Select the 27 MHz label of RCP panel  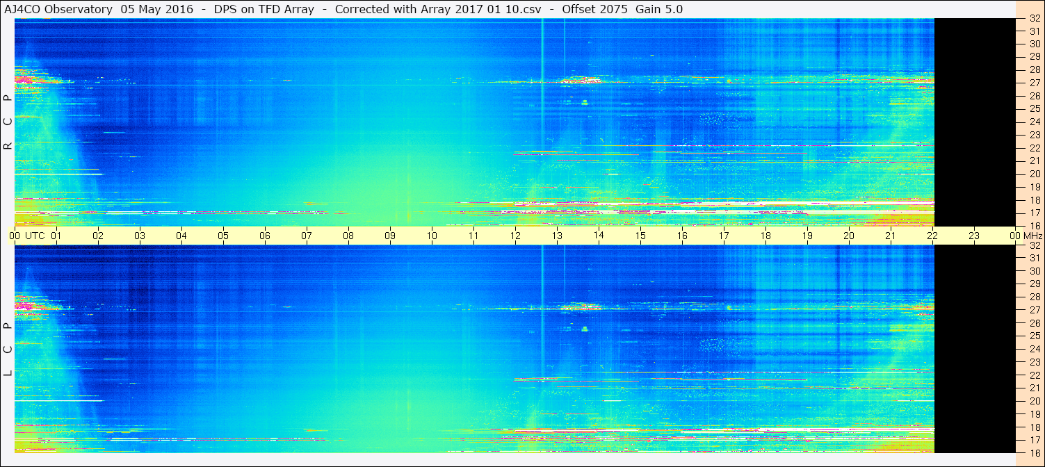point(1034,83)
